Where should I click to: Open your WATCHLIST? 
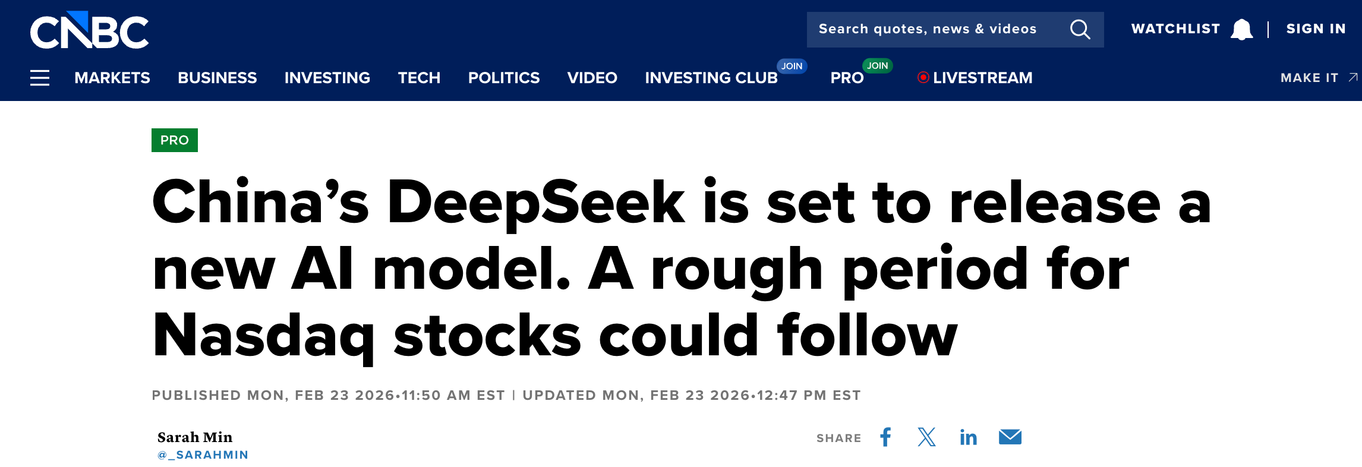pyautogui.click(x=1174, y=29)
